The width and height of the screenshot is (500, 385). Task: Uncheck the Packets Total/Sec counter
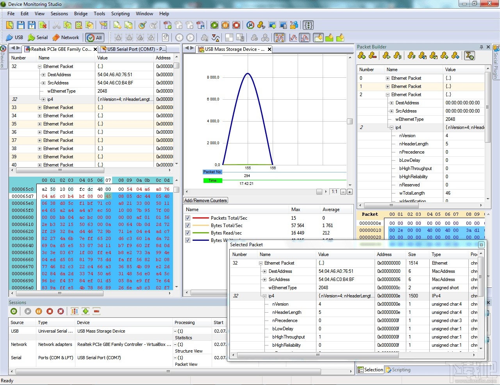pos(188,218)
